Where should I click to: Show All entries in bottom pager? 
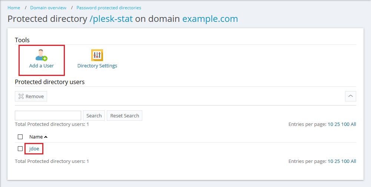[353, 161]
